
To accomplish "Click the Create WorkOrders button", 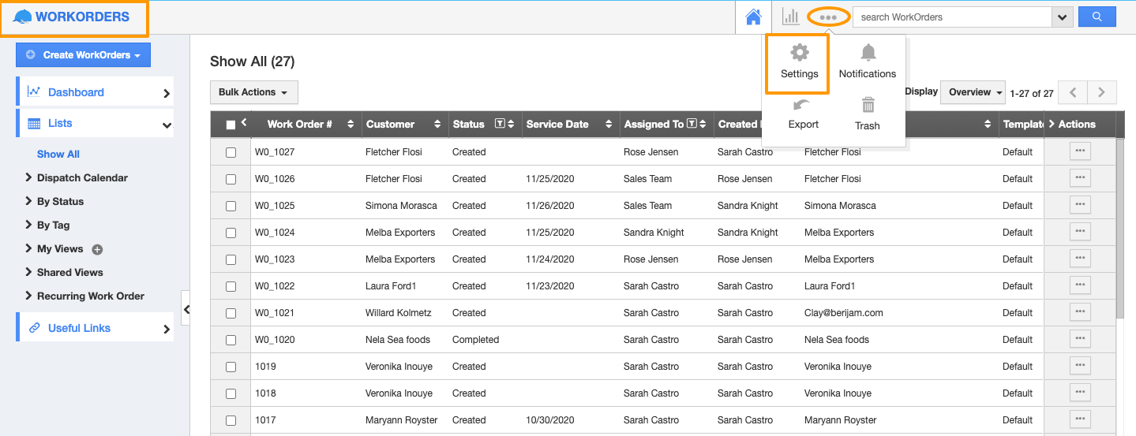I will click(x=84, y=55).
